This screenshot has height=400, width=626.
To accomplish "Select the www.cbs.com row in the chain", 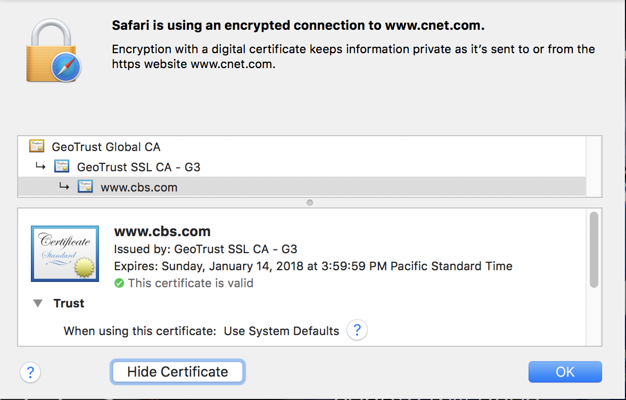I will tap(139, 187).
